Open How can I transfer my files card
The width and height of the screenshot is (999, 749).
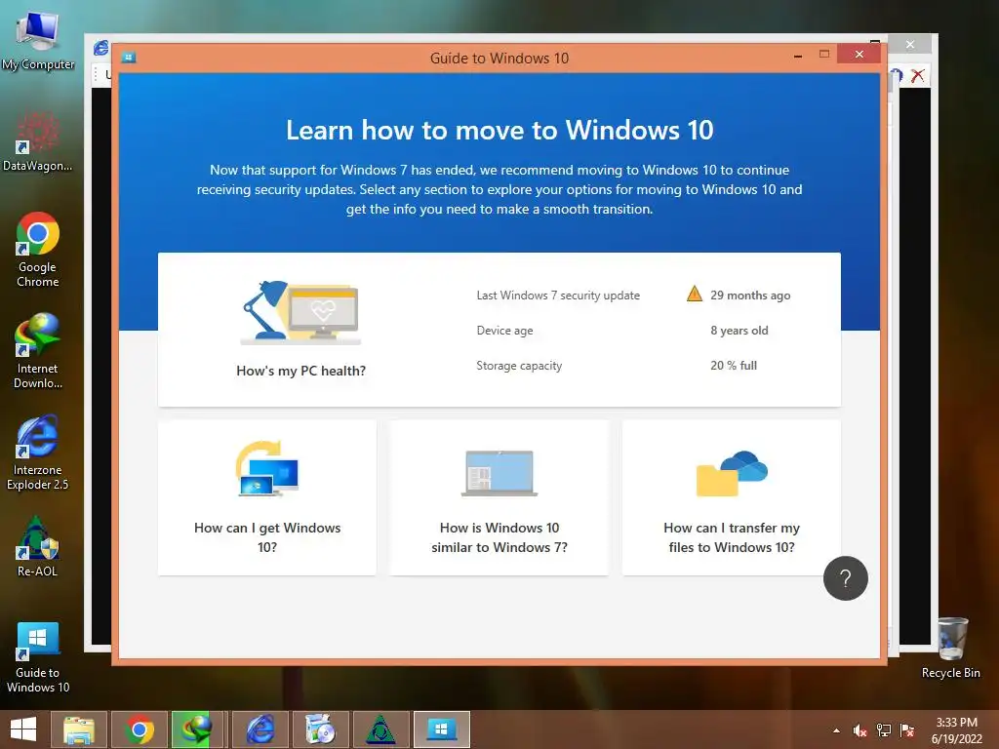point(732,497)
